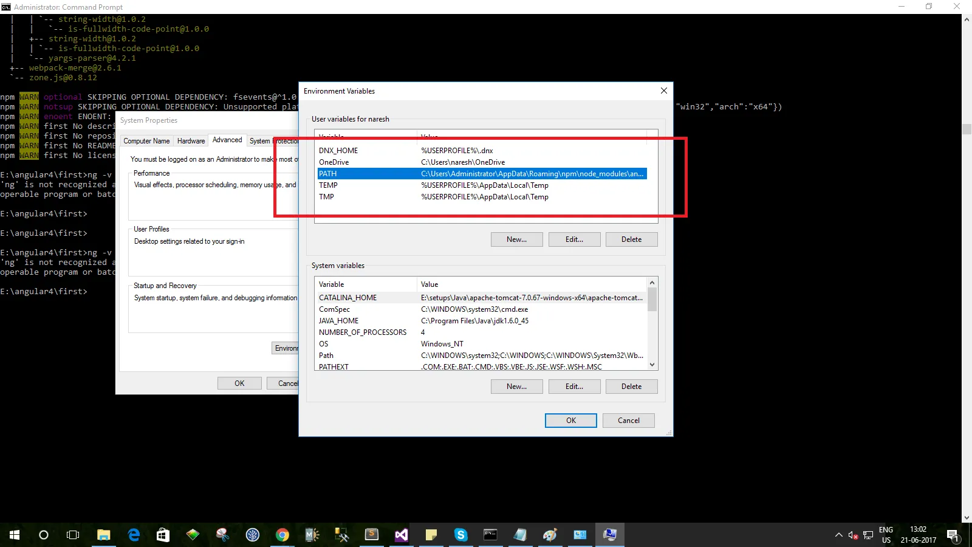This screenshot has height=547, width=972.
Task: Open the Windows Start menu
Action: tap(15, 535)
